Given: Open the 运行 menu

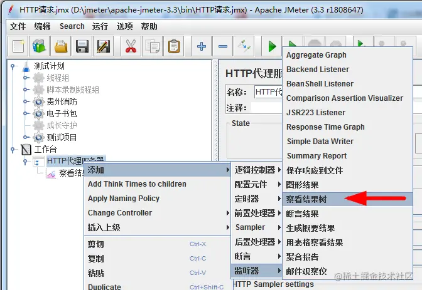Looking at the screenshot, I should click(x=100, y=26).
